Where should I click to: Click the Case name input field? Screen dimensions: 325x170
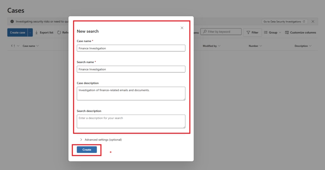131,48
